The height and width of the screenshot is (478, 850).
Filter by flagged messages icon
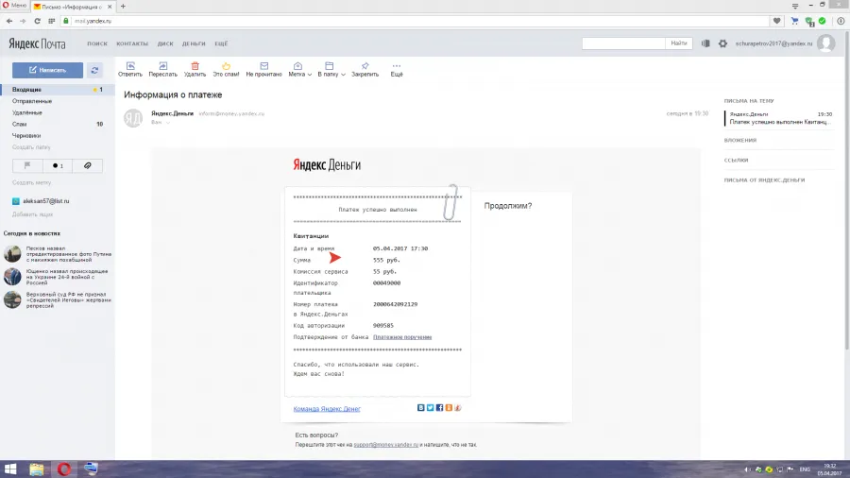click(27, 165)
